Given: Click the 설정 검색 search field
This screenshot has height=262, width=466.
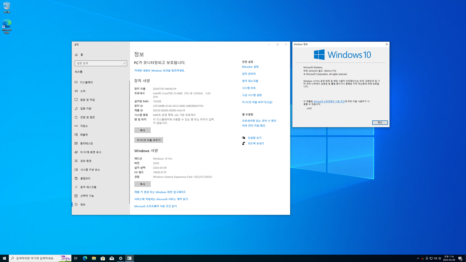Looking at the screenshot, I should click(x=101, y=63).
